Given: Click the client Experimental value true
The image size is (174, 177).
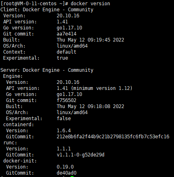Looking at the screenshot, I should 62,58.
